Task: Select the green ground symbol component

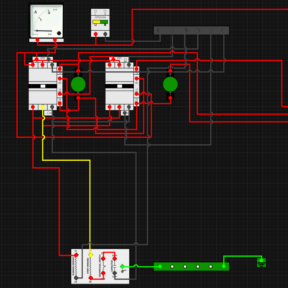Action: click(x=261, y=263)
